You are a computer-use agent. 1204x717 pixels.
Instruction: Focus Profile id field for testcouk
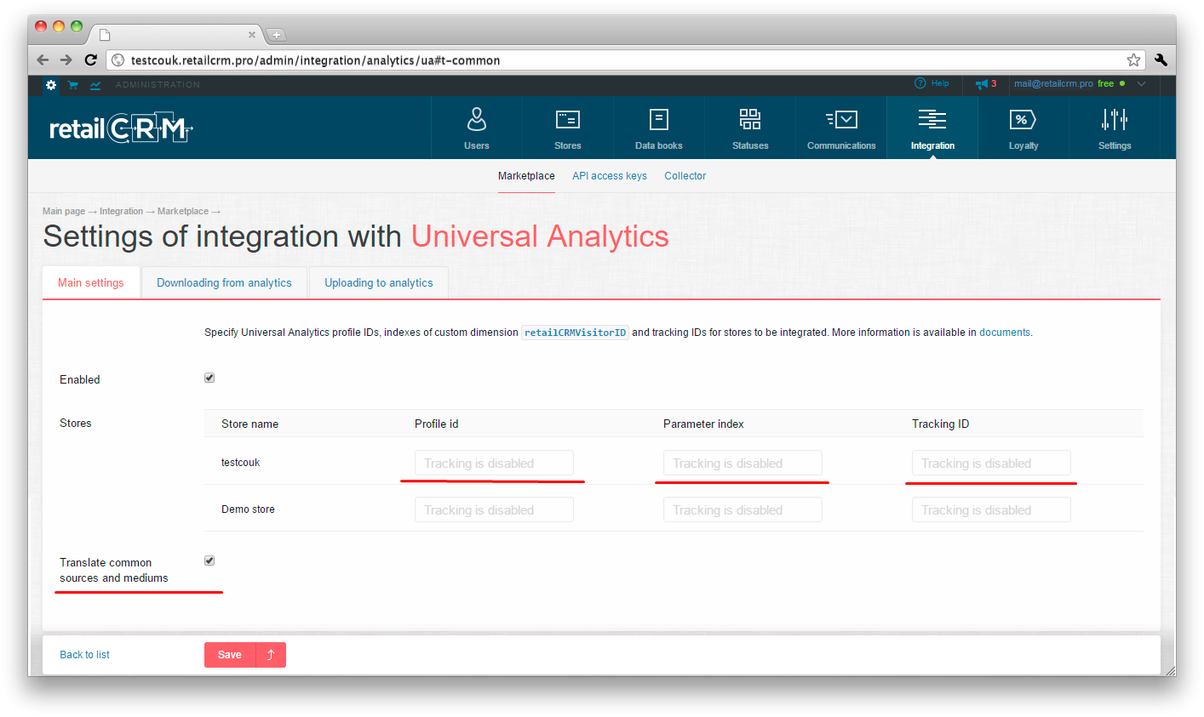tap(494, 463)
